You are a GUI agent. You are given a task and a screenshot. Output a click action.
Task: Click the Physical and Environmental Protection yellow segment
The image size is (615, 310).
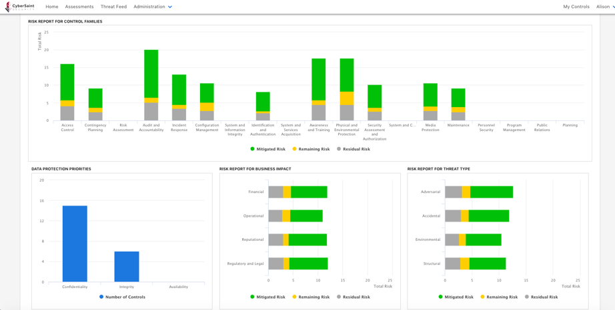347,98
